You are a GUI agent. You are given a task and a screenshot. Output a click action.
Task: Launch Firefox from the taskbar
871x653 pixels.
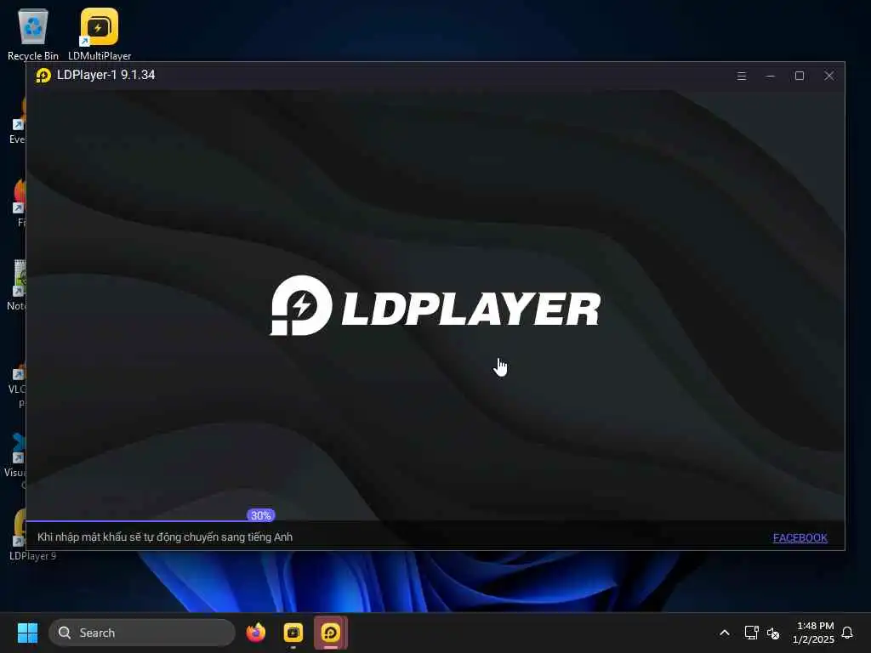256,633
